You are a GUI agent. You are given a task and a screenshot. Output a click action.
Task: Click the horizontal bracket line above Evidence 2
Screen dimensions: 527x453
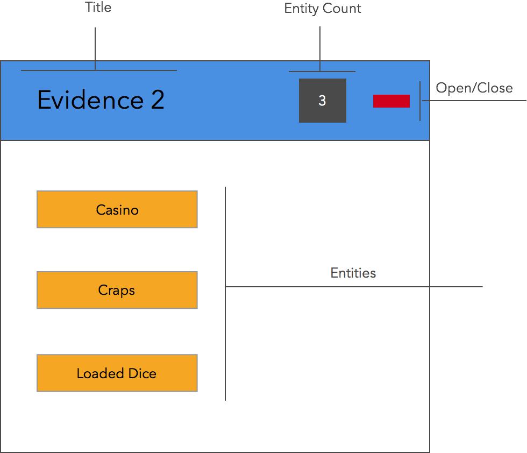click(99, 70)
